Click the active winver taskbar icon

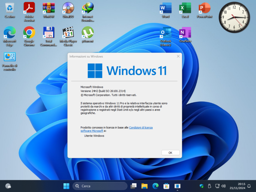coord(177,186)
